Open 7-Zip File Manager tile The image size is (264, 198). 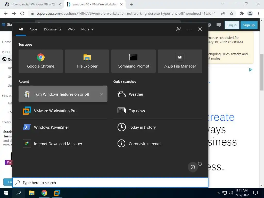180,61
